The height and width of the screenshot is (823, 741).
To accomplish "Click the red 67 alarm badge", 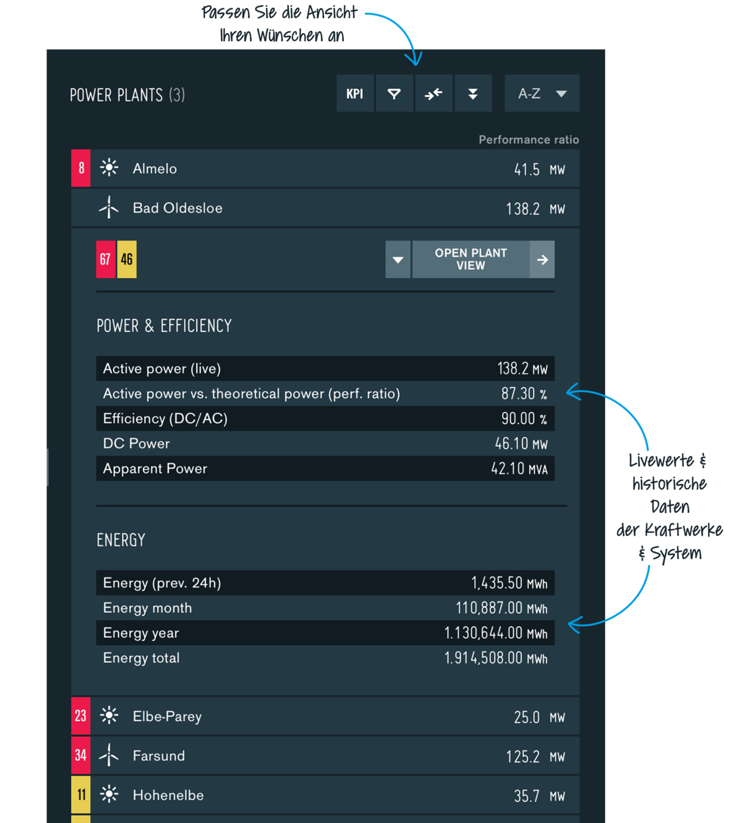I will (x=105, y=259).
